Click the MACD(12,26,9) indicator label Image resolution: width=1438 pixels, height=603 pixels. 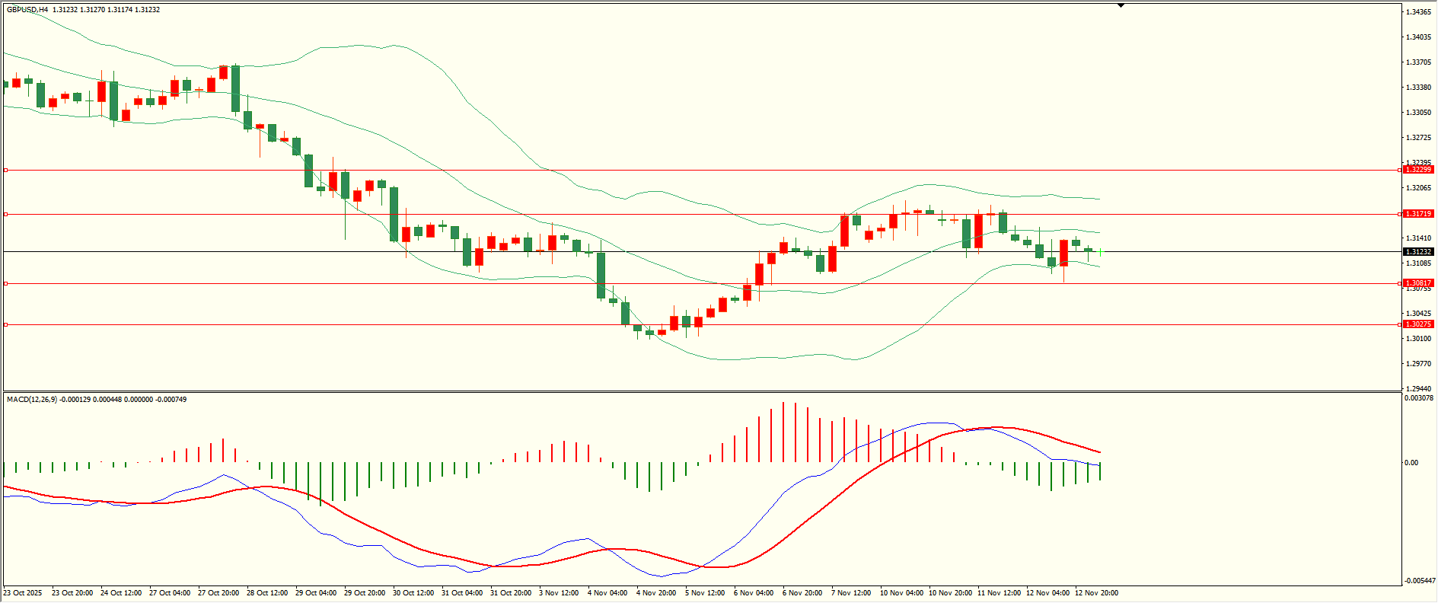coord(30,399)
